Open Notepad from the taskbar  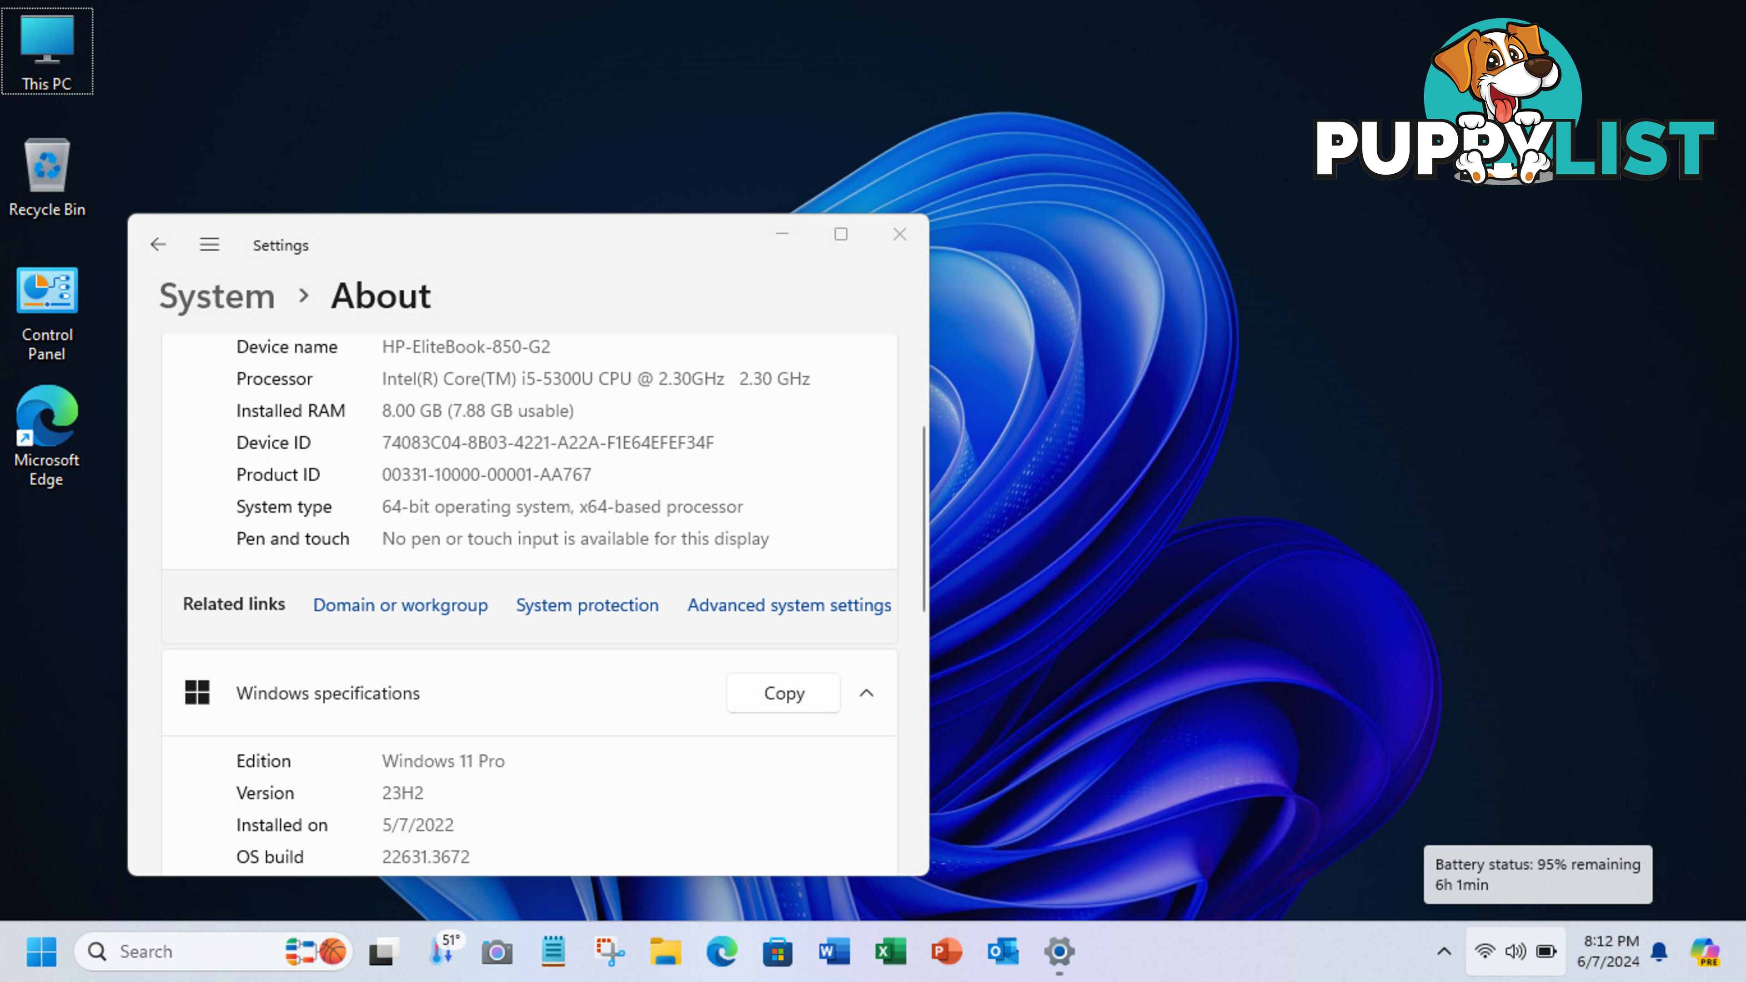click(x=553, y=952)
